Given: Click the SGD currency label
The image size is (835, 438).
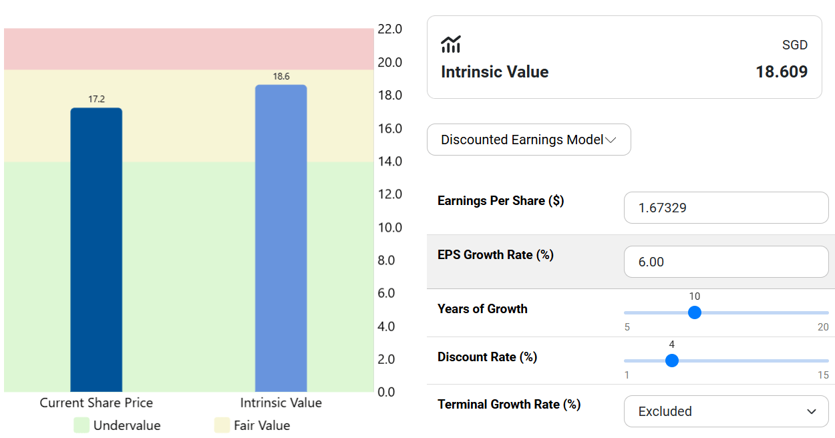Looking at the screenshot, I should point(795,45).
